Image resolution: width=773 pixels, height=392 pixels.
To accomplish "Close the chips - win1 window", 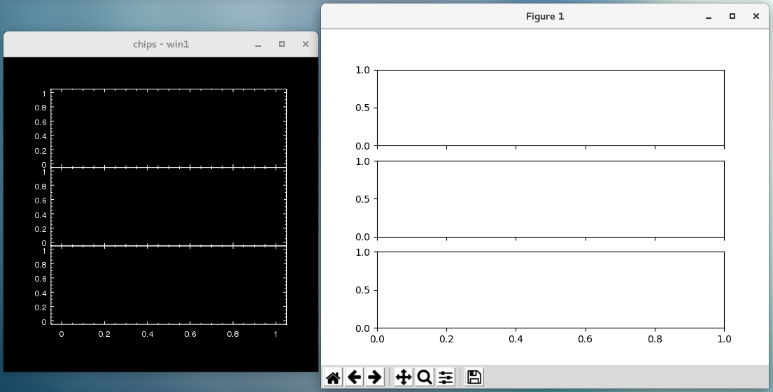I will (x=305, y=44).
